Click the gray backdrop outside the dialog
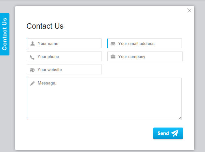This screenshot has width=205, height=152. click(199, 82)
